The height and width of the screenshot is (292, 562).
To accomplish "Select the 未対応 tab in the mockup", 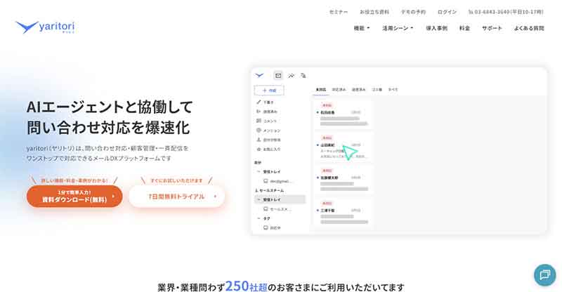I will (321, 90).
